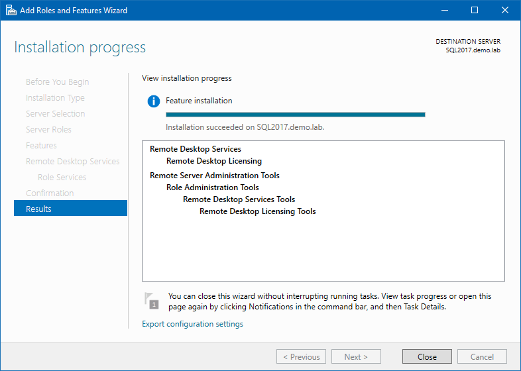Choose Server Selection in the sidebar

(55, 113)
